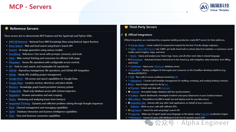Click the Lingo.dev green icon
The image size is (236, 132).
pyautogui.click(x=129, y=114)
